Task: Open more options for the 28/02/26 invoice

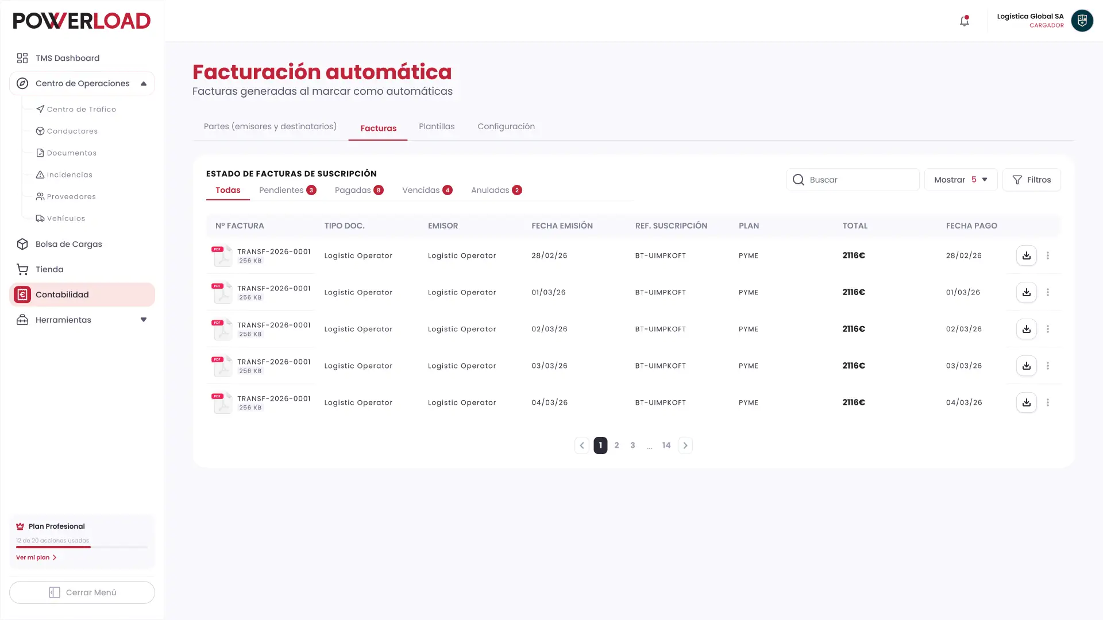Action: (1048, 255)
